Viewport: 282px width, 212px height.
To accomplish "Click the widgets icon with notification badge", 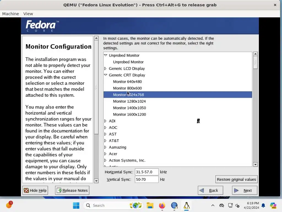I will [x=9, y=205].
